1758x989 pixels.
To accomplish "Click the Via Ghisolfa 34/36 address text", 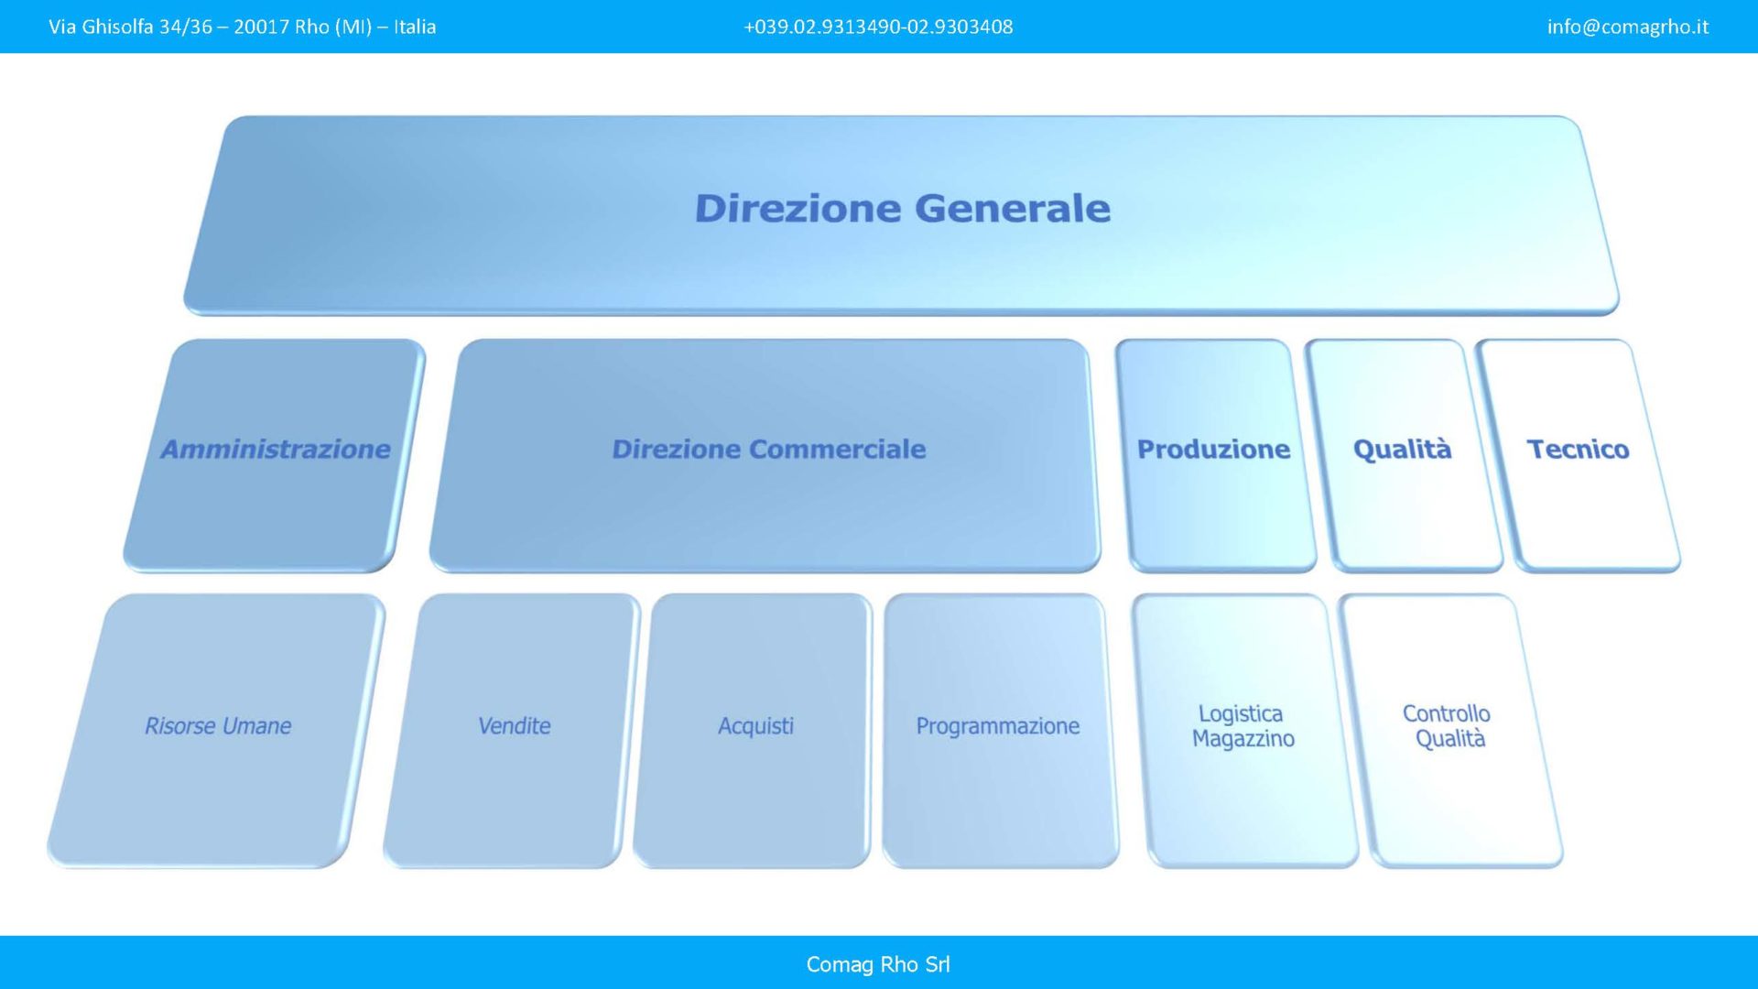I will point(242,27).
